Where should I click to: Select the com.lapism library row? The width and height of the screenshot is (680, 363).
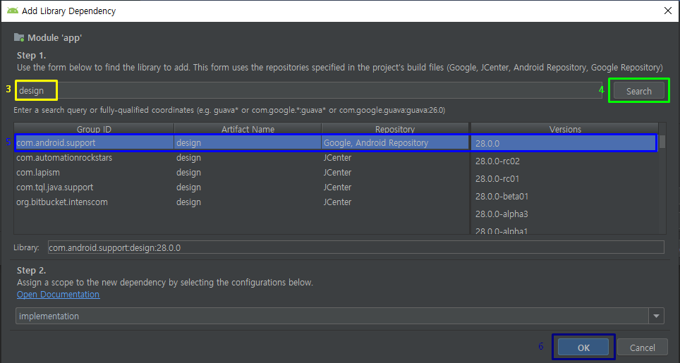coord(242,173)
